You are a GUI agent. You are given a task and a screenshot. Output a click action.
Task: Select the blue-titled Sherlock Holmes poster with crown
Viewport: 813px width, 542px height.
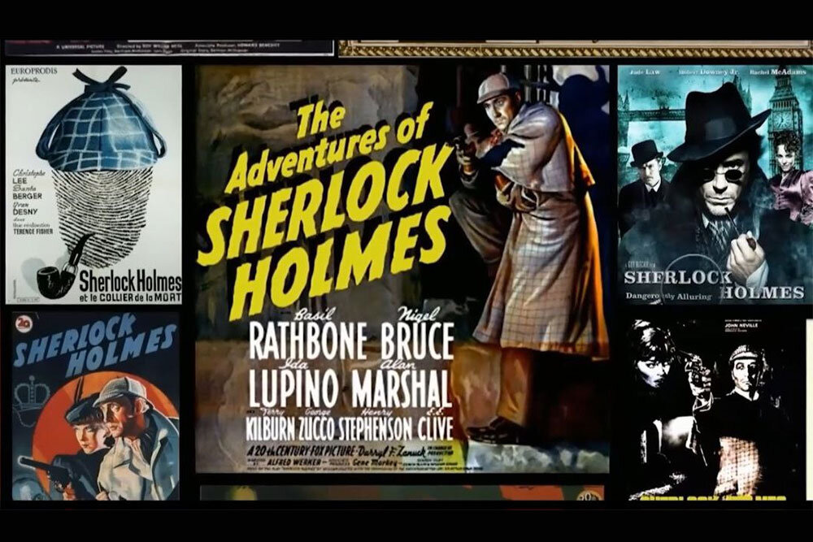[96, 405]
